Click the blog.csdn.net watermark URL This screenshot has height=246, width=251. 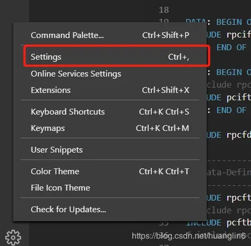pos(189,236)
